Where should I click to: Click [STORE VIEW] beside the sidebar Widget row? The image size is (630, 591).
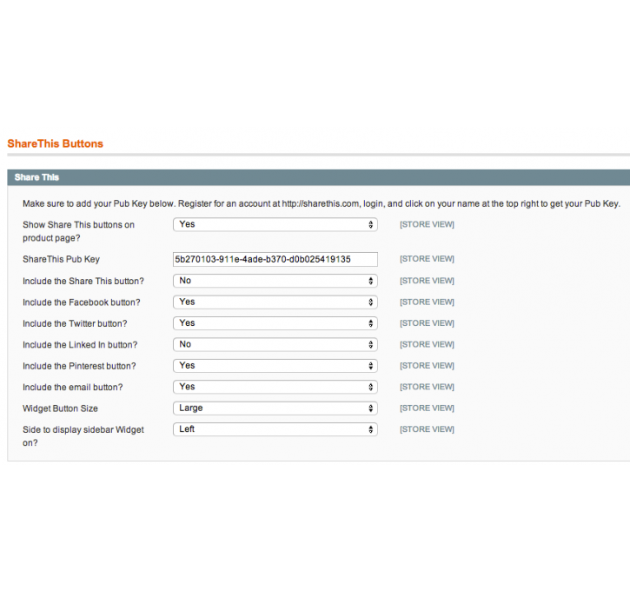[427, 429]
